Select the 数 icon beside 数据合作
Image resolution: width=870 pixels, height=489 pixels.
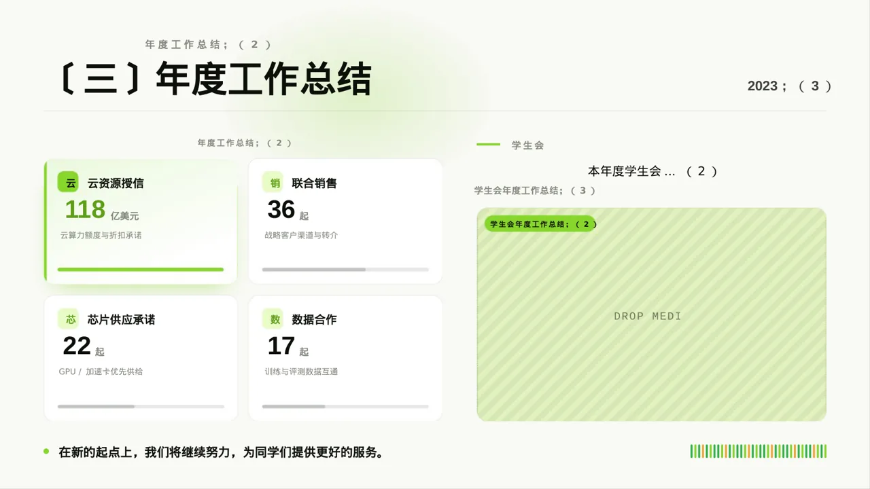[273, 319]
